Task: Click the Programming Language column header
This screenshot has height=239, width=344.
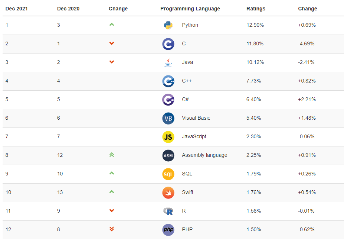Action: [x=190, y=9]
